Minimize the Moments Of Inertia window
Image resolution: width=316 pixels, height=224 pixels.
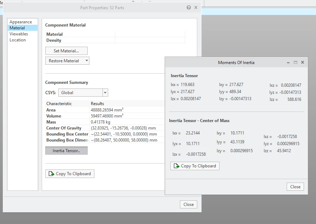(x=288, y=63)
